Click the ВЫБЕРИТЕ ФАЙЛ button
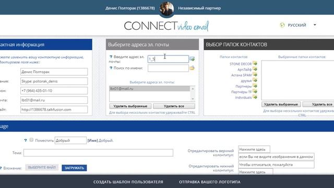 pos(42,167)
